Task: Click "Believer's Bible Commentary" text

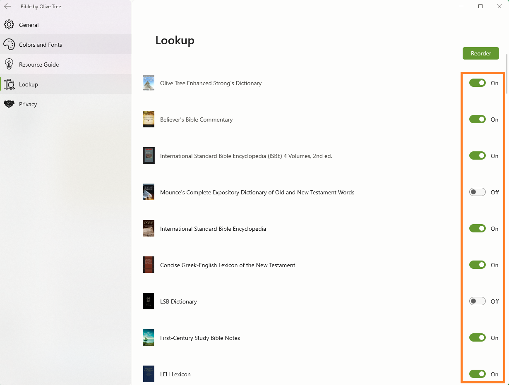Action: [x=197, y=120]
